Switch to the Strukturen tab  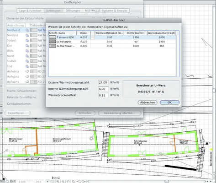coord(53,11)
